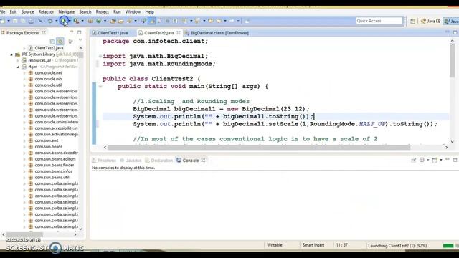Open the Problems view tab
The width and height of the screenshot is (459, 258).
(104, 161)
